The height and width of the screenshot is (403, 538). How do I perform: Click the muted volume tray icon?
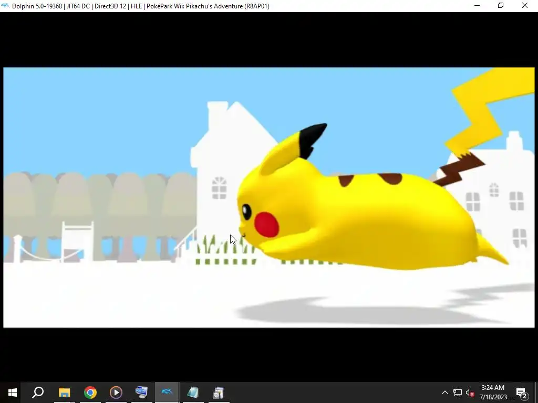pos(470,393)
